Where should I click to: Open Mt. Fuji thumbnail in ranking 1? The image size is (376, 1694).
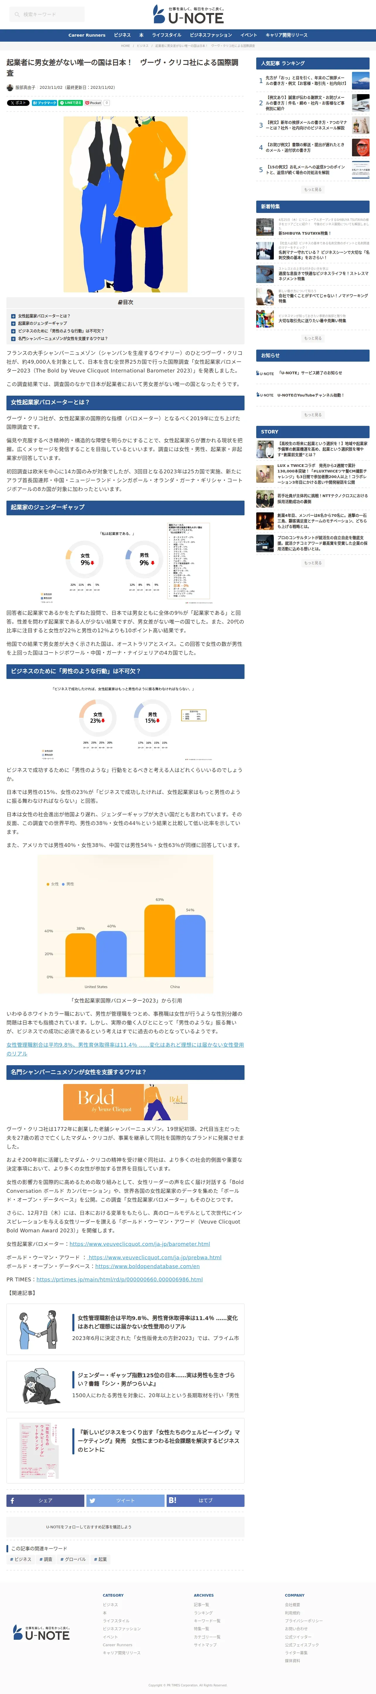[360, 81]
